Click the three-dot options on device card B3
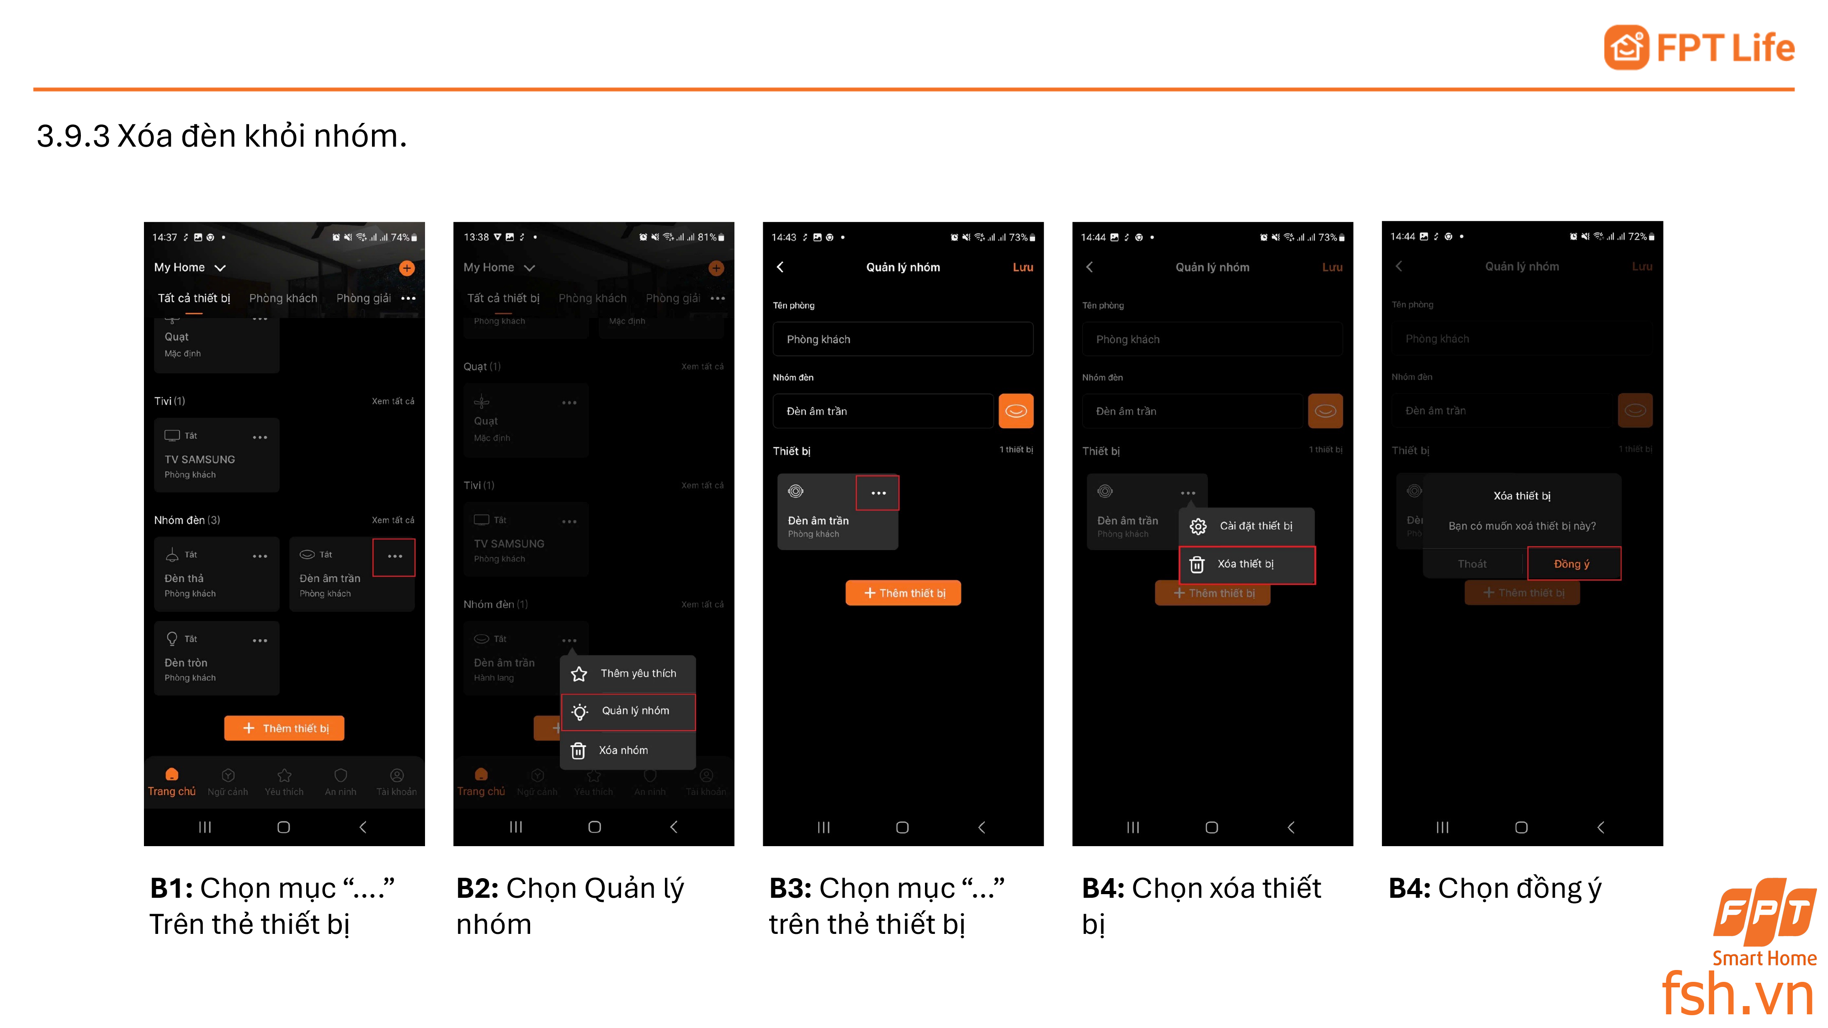 pyautogui.click(x=879, y=492)
